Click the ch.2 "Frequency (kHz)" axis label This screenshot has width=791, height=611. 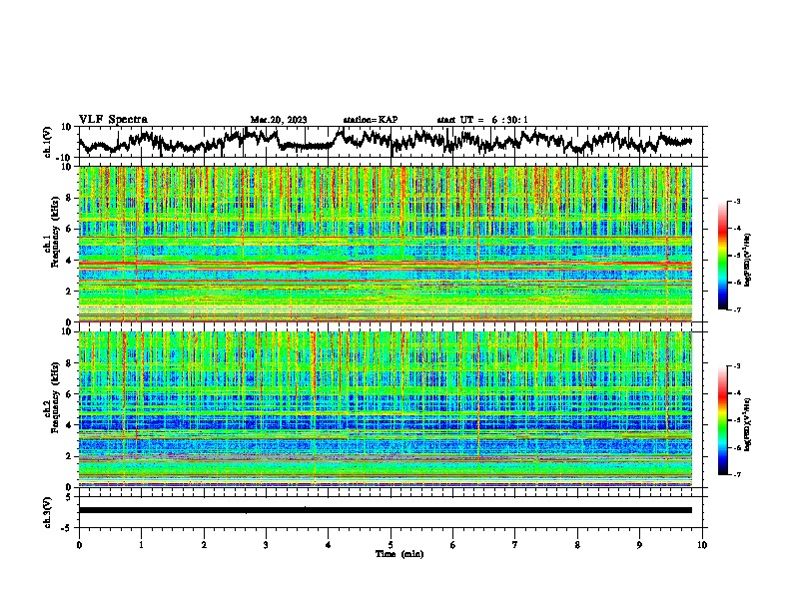55,397
